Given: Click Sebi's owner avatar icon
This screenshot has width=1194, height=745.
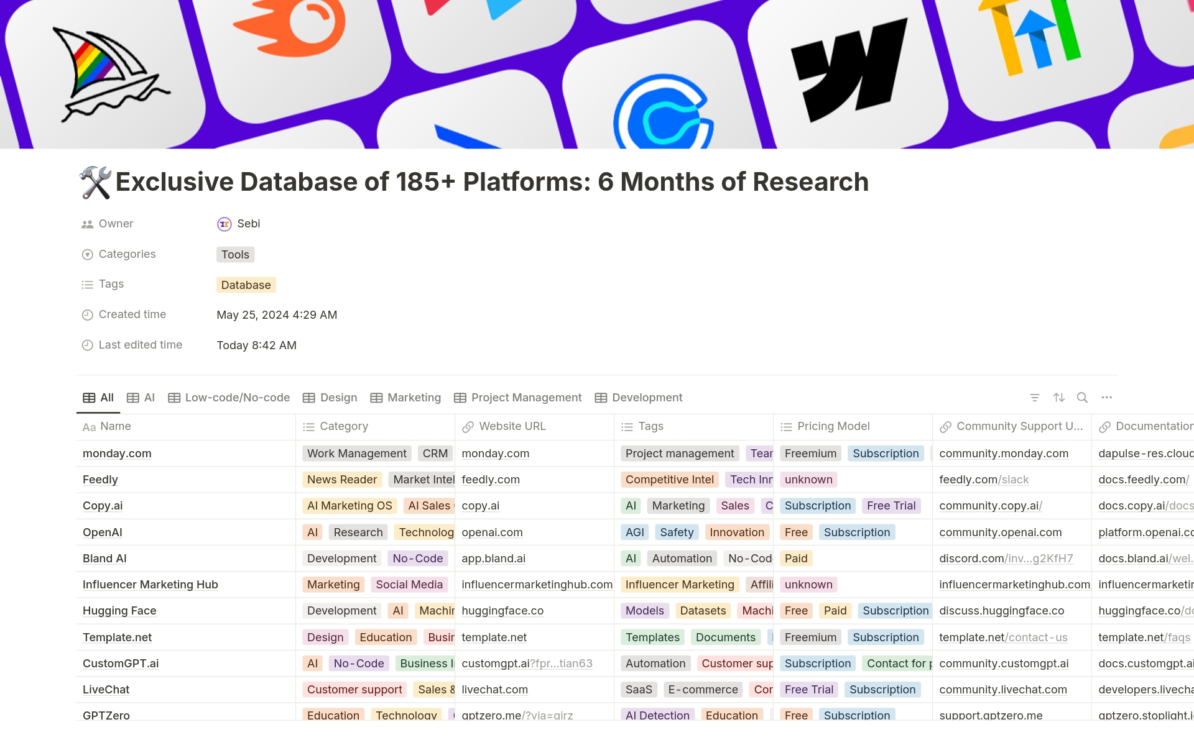Looking at the screenshot, I should coord(224,224).
